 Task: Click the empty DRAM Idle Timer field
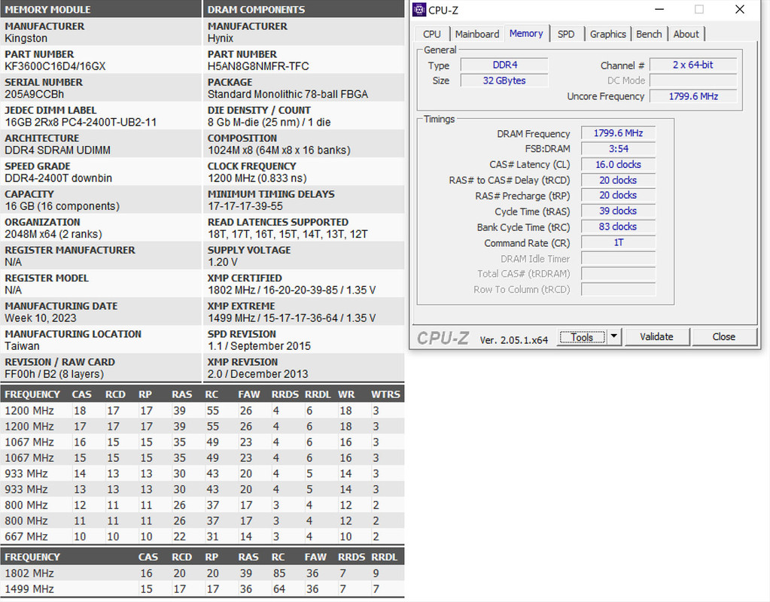coord(618,258)
